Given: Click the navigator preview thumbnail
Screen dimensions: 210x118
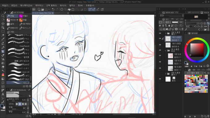Looking at the screenshot, I should click(196, 17).
